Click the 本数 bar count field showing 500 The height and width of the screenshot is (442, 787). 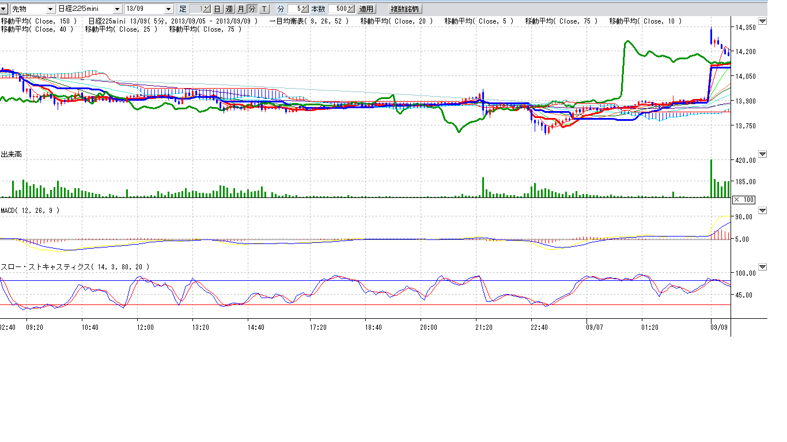click(x=341, y=9)
